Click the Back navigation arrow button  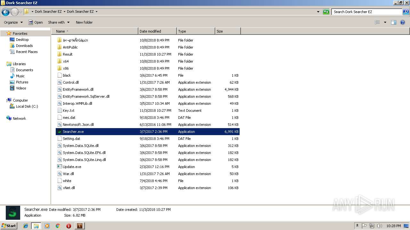5,12
